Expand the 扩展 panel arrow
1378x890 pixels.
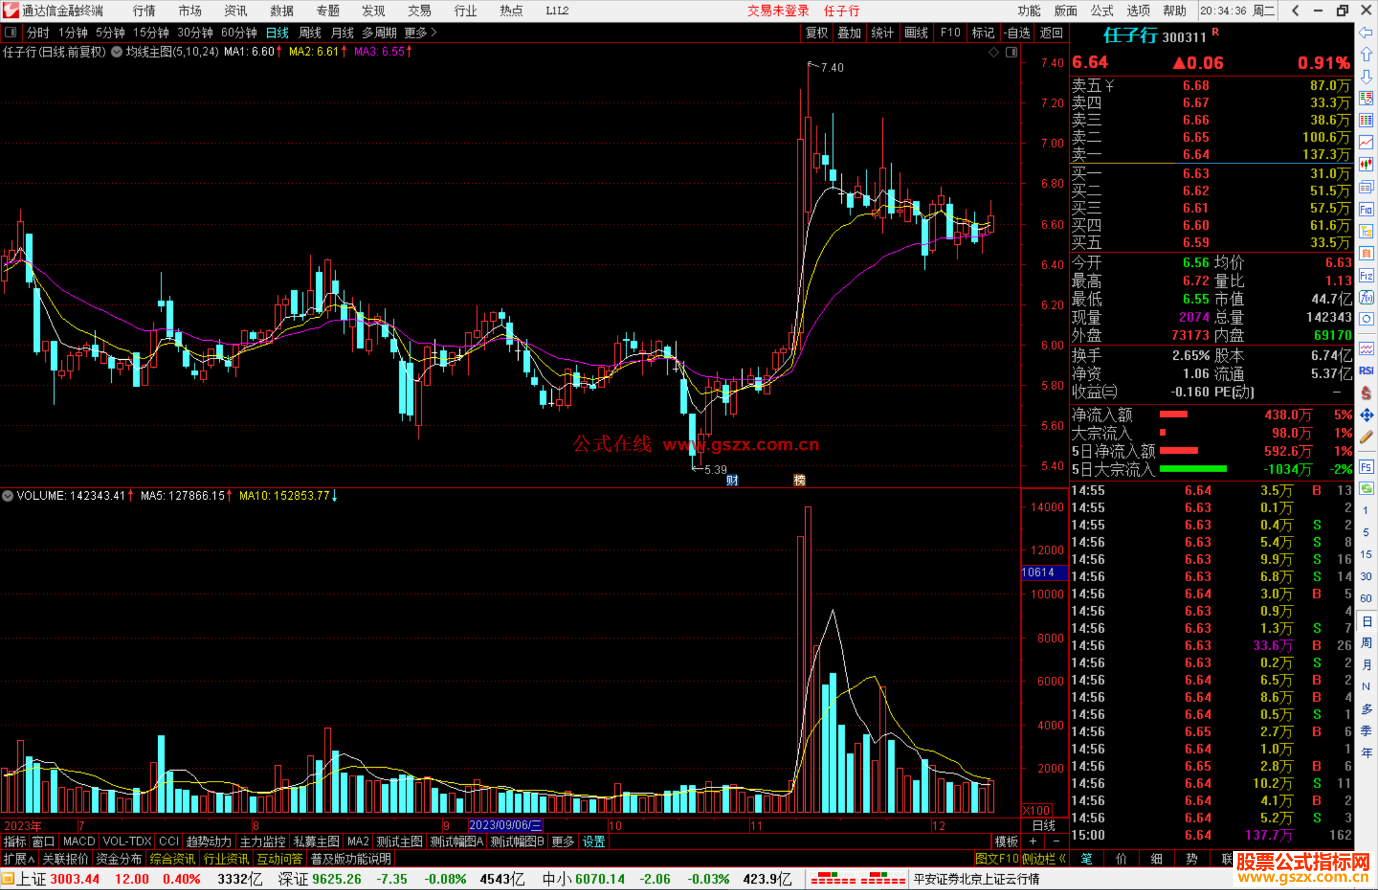[x=19, y=859]
